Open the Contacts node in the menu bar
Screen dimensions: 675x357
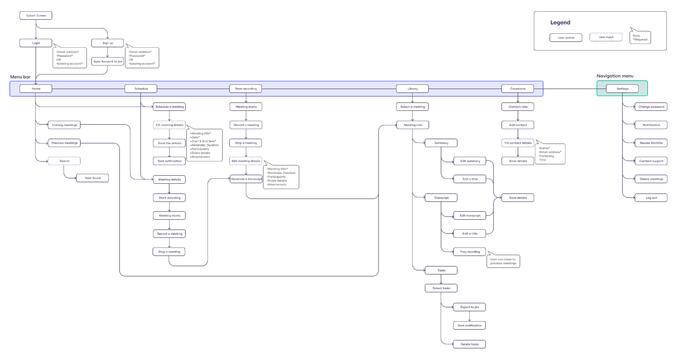coord(517,88)
